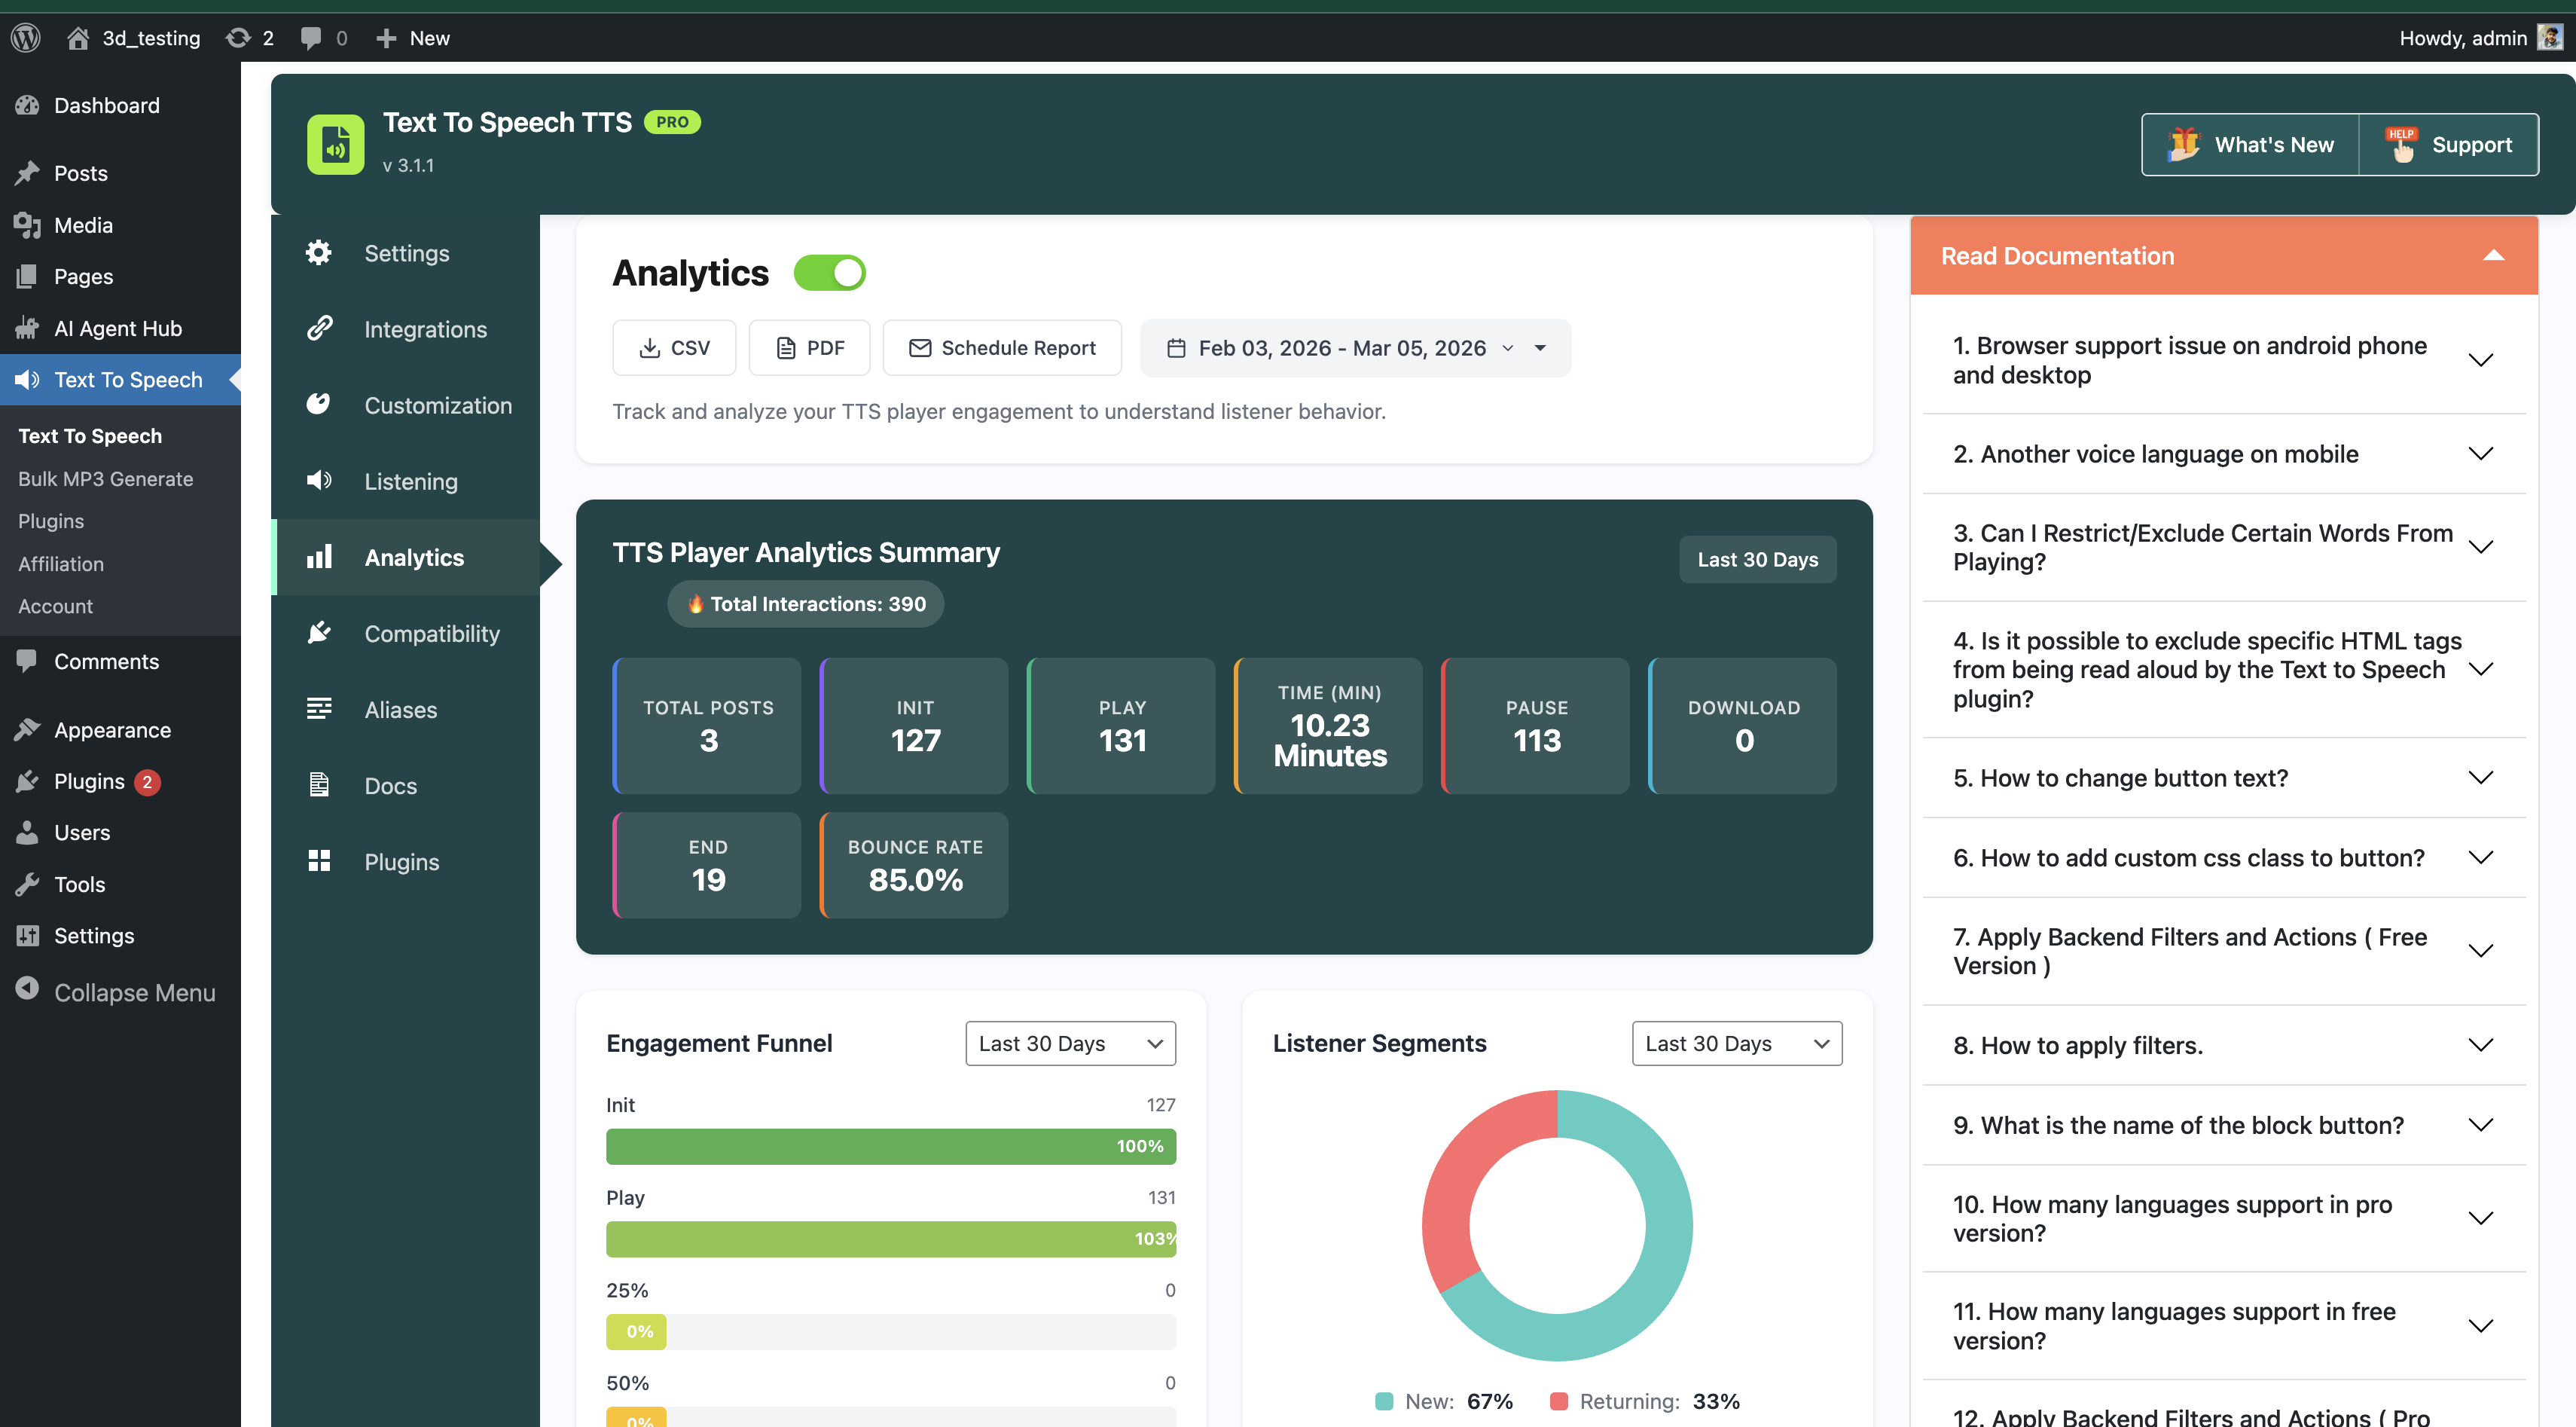Screen dimensions: 2576x1427
Task: Open Comments via the speech bubble icon
Action: tap(27, 661)
